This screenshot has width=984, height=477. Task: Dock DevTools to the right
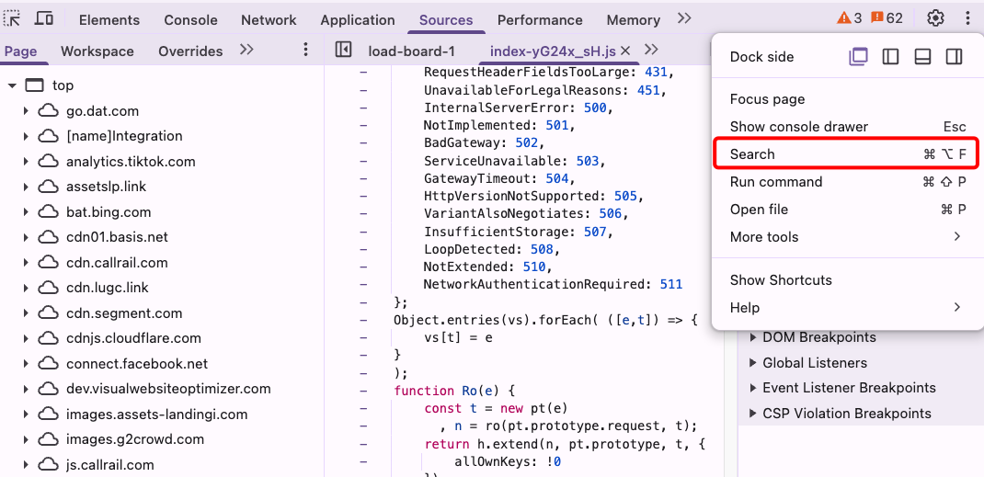click(x=954, y=57)
